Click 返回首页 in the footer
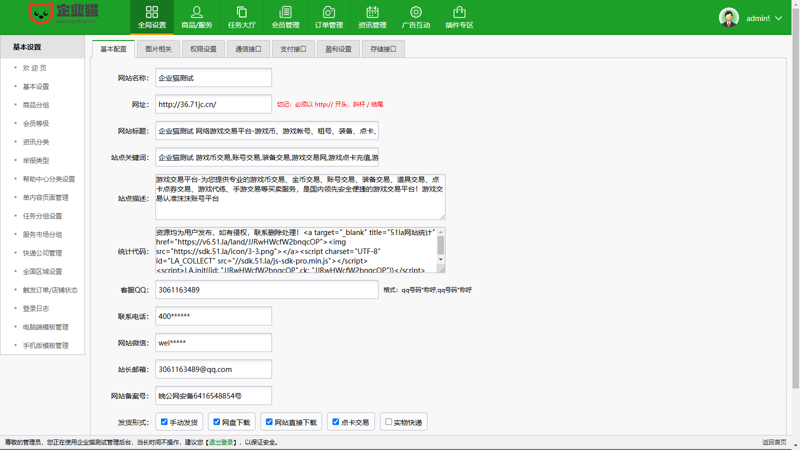Image resolution: width=800 pixels, height=450 pixels. [x=774, y=442]
